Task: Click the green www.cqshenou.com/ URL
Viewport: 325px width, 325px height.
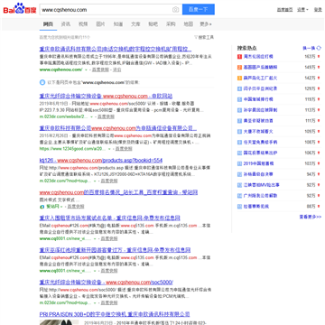Action: tap(60, 70)
